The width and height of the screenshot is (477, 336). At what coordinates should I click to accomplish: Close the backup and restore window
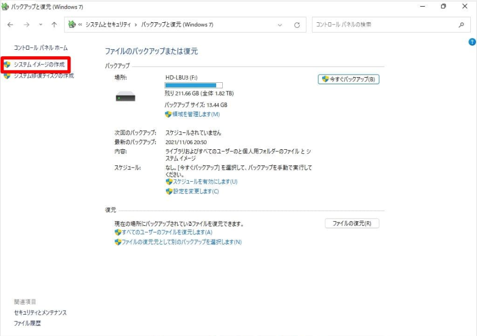click(465, 6)
